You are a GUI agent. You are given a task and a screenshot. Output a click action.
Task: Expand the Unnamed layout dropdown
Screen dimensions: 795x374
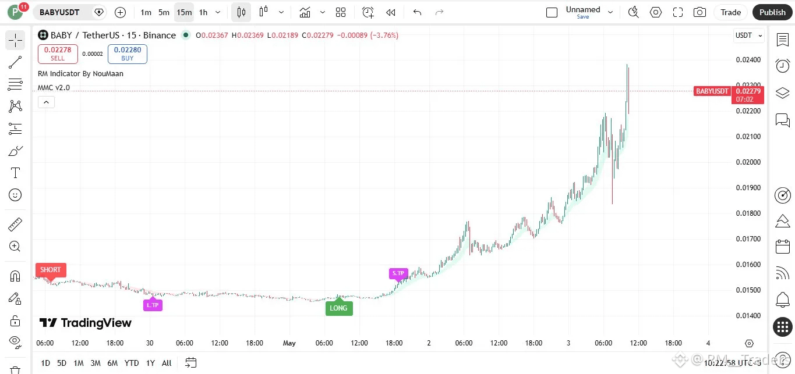[610, 12]
